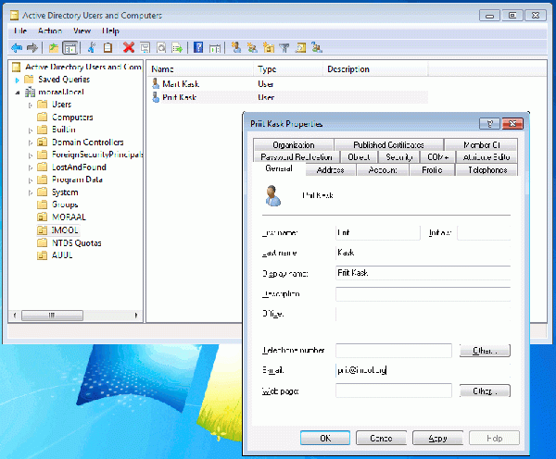The height and width of the screenshot is (459, 556).
Task: Click into the Description field
Action: point(423,294)
